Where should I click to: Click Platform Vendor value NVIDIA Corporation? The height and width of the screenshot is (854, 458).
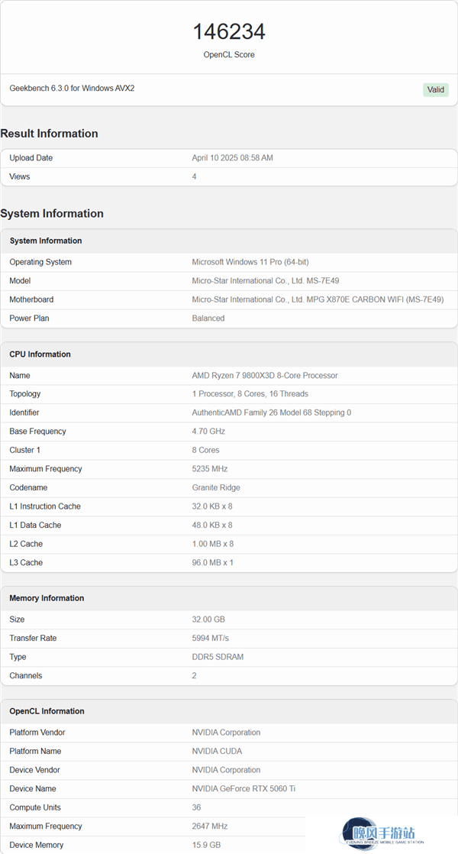click(226, 733)
